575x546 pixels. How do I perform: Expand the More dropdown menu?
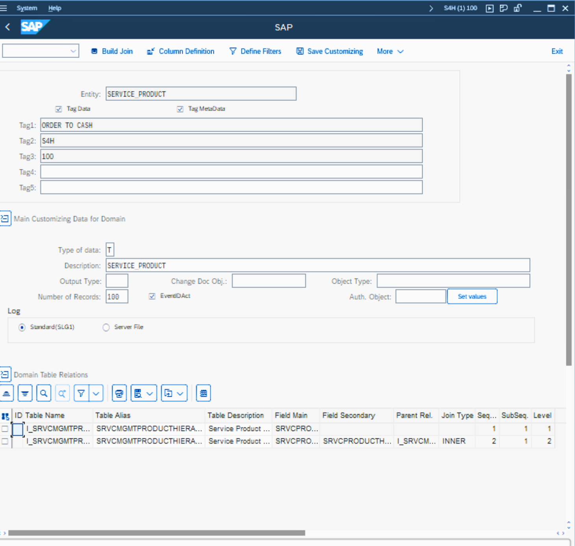tap(390, 52)
